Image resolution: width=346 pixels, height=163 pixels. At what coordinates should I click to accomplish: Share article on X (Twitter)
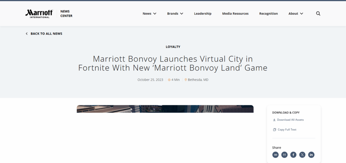point(302,155)
